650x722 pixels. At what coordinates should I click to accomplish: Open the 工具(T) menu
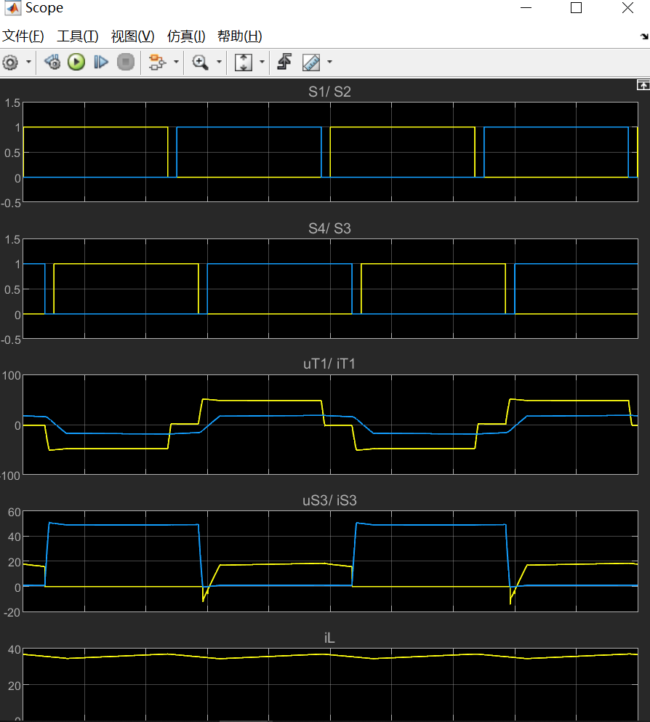[x=77, y=36]
